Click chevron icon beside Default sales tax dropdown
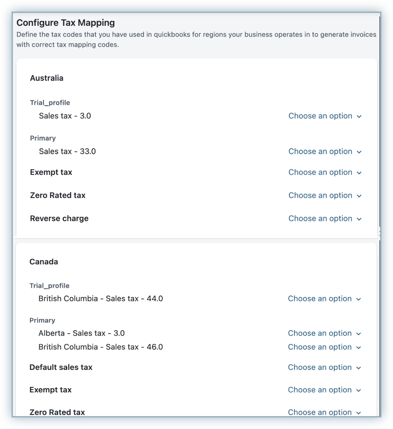The width and height of the screenshot is (393, 429). [358, 368]
